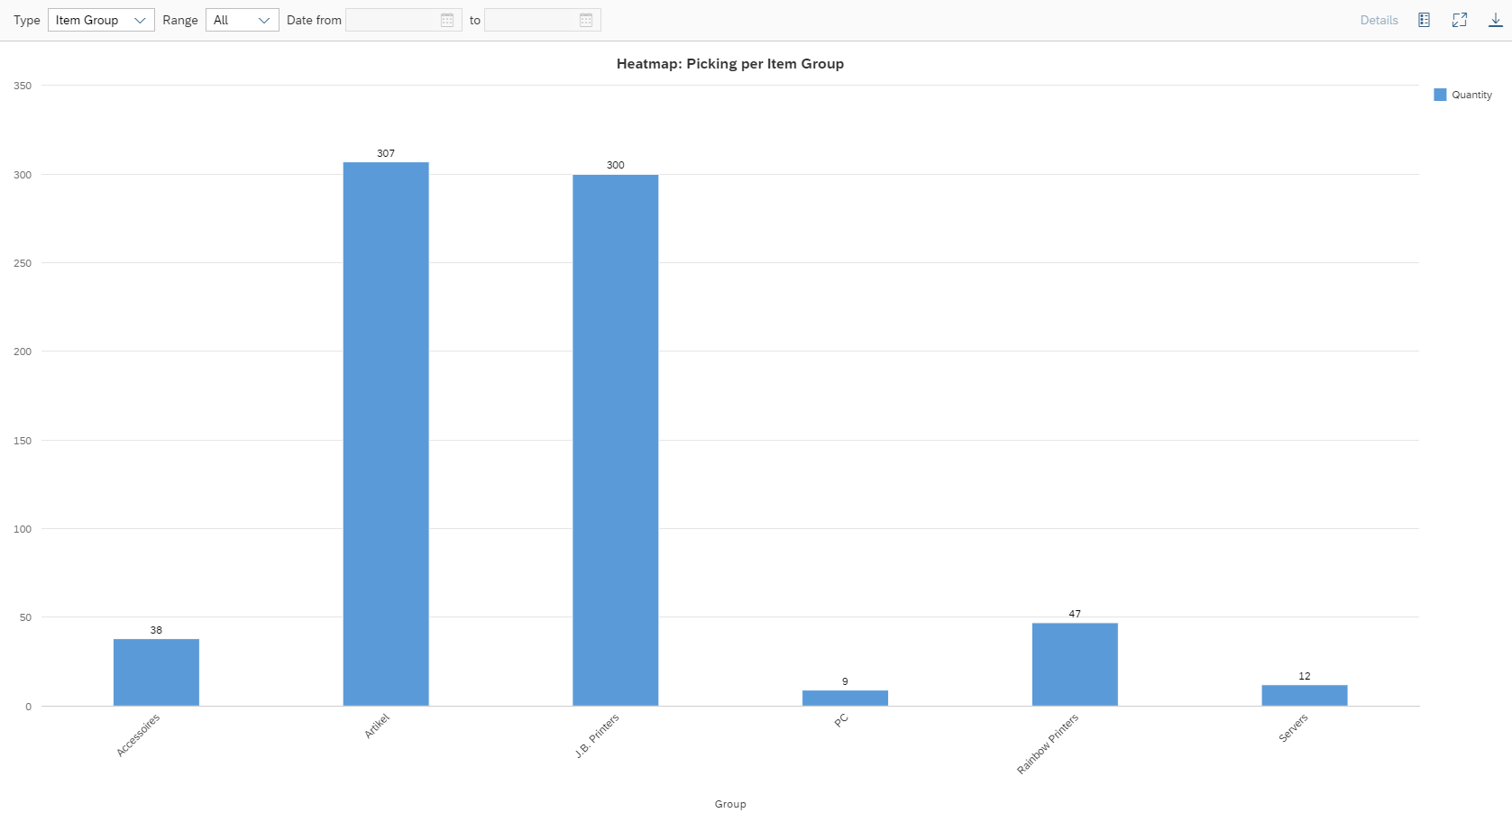Toggle the Quantity series legend label
The image size is (1512, 822).
click(1471, 95)
